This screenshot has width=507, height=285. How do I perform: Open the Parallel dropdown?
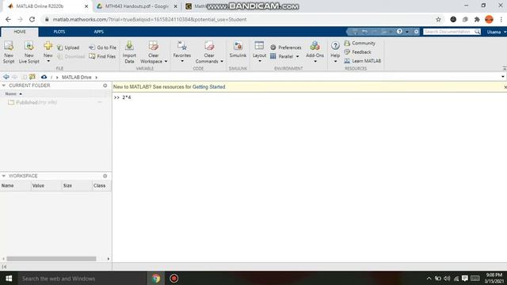tap(284, 56)
